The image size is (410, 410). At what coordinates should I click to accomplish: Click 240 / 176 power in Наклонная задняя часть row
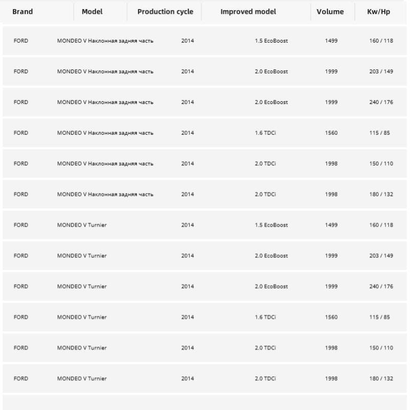tap(381, 102)
